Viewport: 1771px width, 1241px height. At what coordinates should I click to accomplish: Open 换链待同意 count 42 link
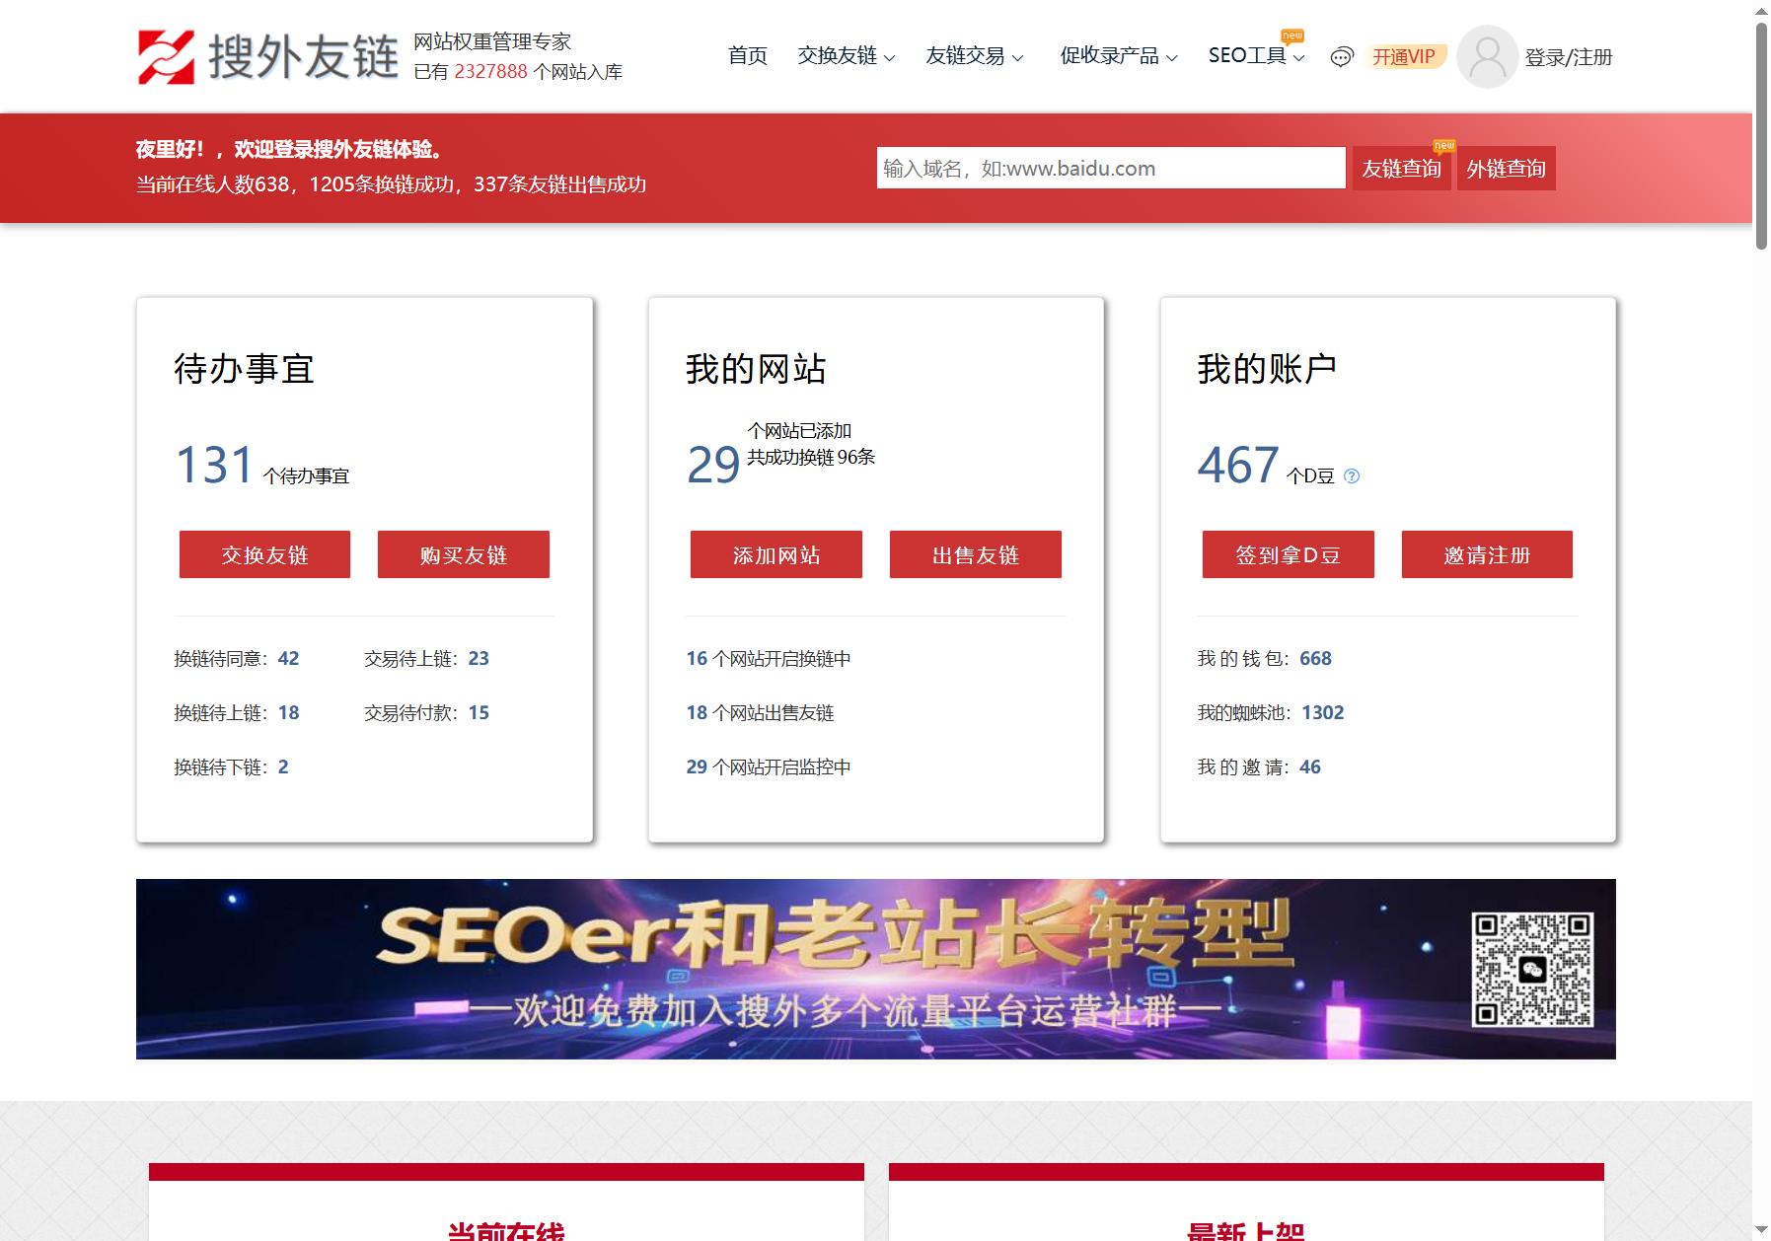288,659
